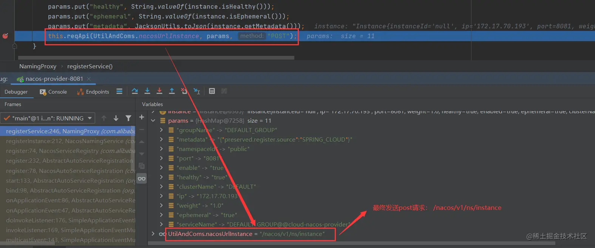Screen dimensions: 595x248
Task: Click the params.put("healthy" code line
Action: (161, 6)
